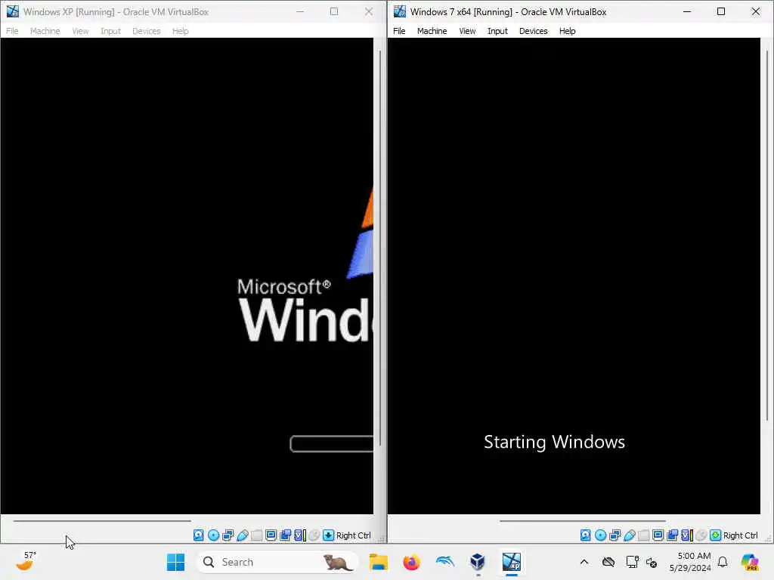774x580 pixels.
Task: Open notifications bell
Action: (723, 562)
